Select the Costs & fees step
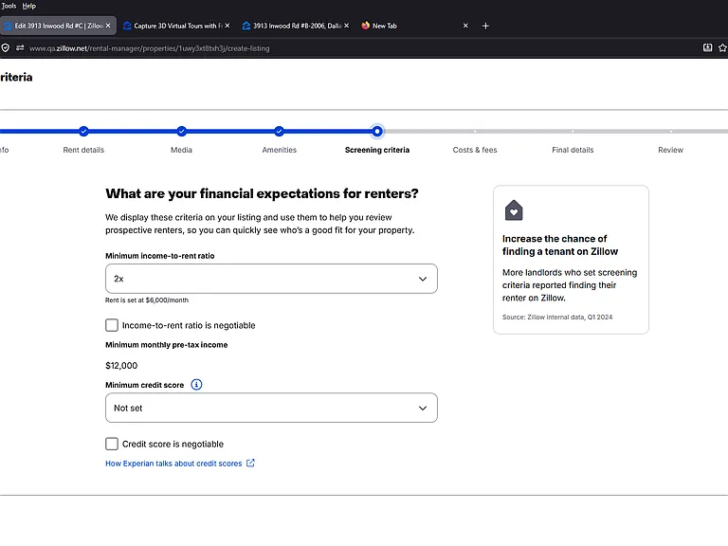The height and width of the screenshot is (546, 728). [x=475, y=150]
